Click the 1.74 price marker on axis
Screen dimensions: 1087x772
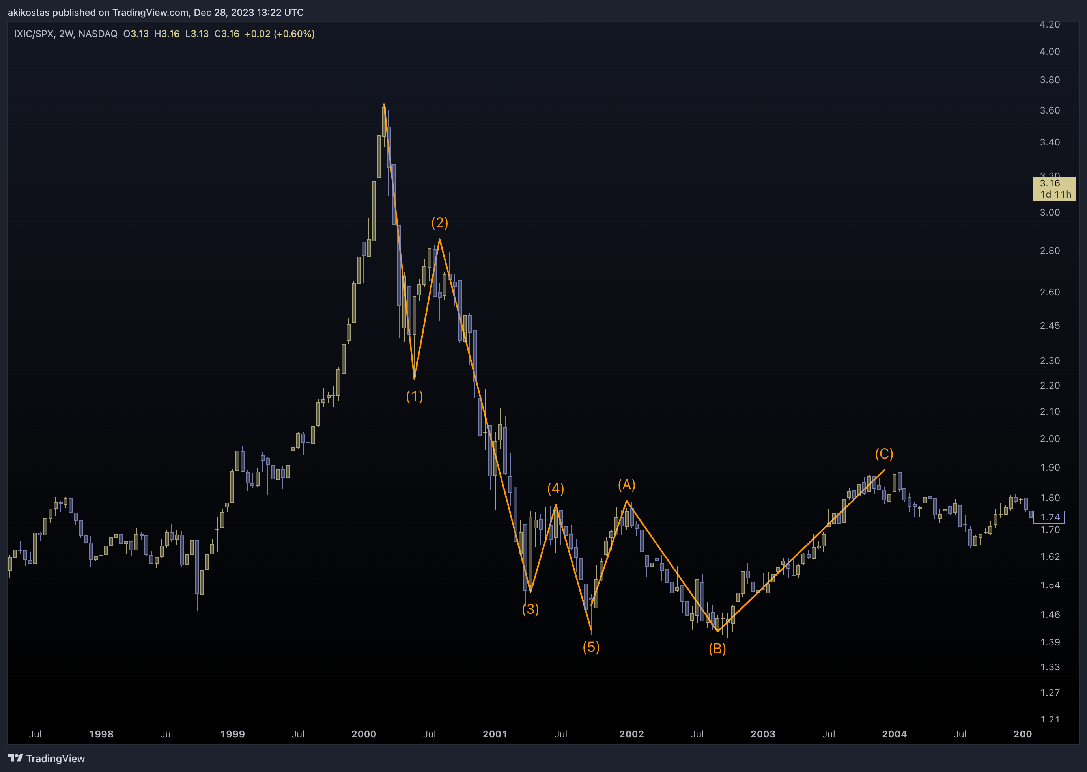[x=1050, y=517]
